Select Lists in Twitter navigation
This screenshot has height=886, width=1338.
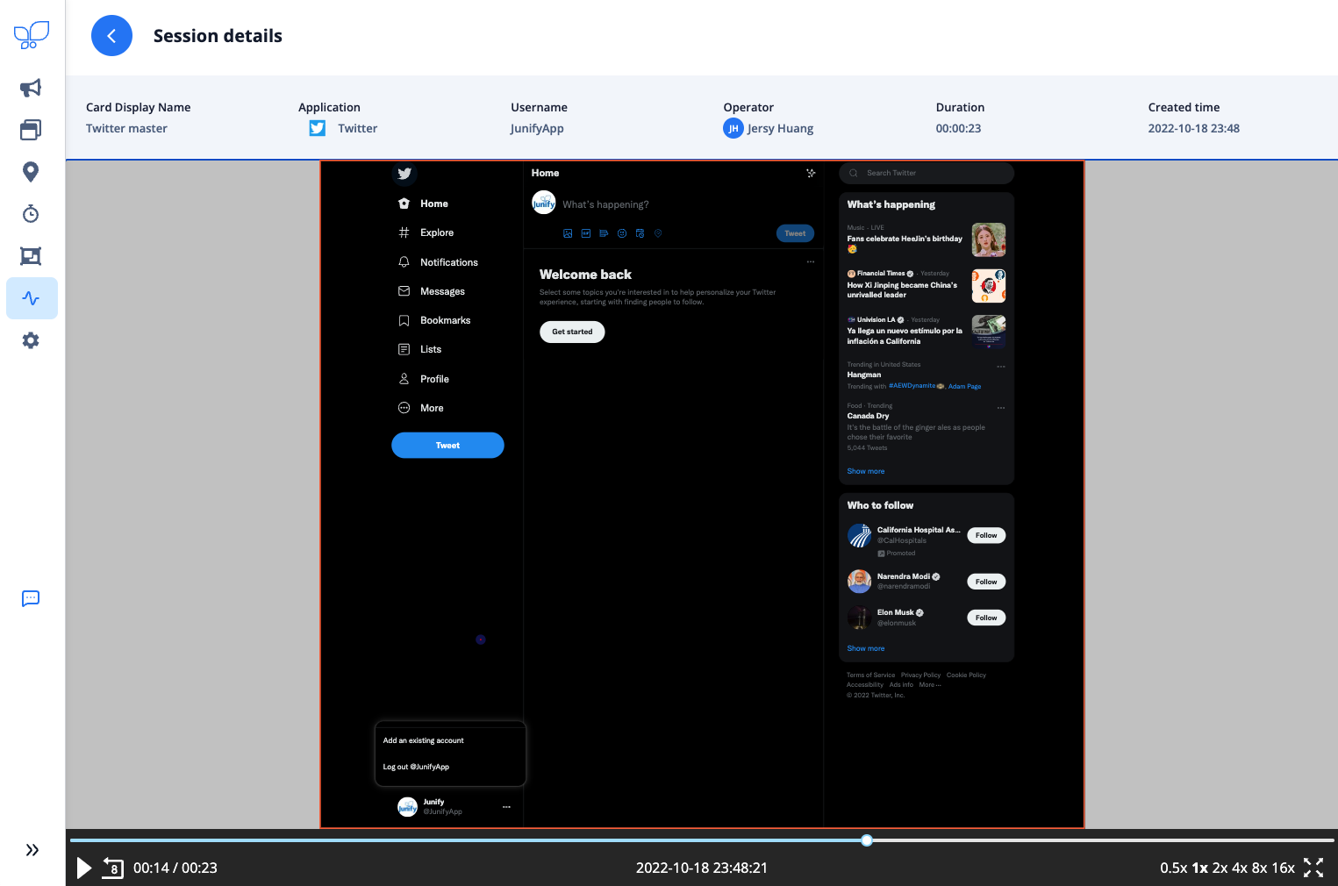(x=420, y=349)
